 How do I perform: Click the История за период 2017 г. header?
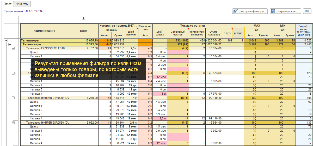coord(118,26)
